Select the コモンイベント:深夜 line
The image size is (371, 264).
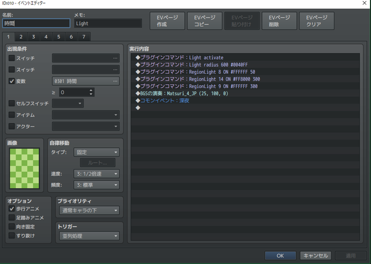coord(245,100)
